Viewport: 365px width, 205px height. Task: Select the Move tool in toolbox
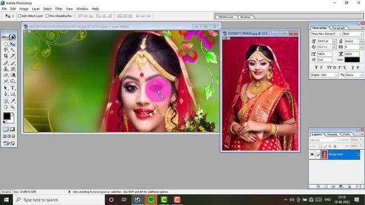[13, 44]
